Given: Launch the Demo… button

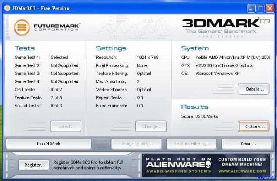Looking at the screenshot, I should click(247, 144).
